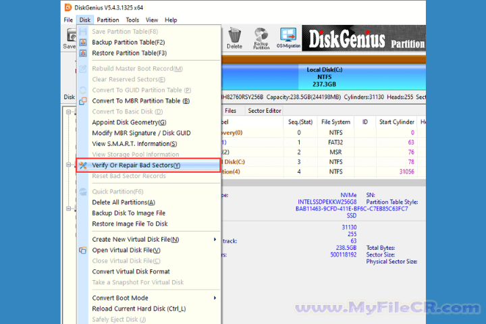
Task: Select Backup Disk To Image File
Action: [x=148, y=213]
